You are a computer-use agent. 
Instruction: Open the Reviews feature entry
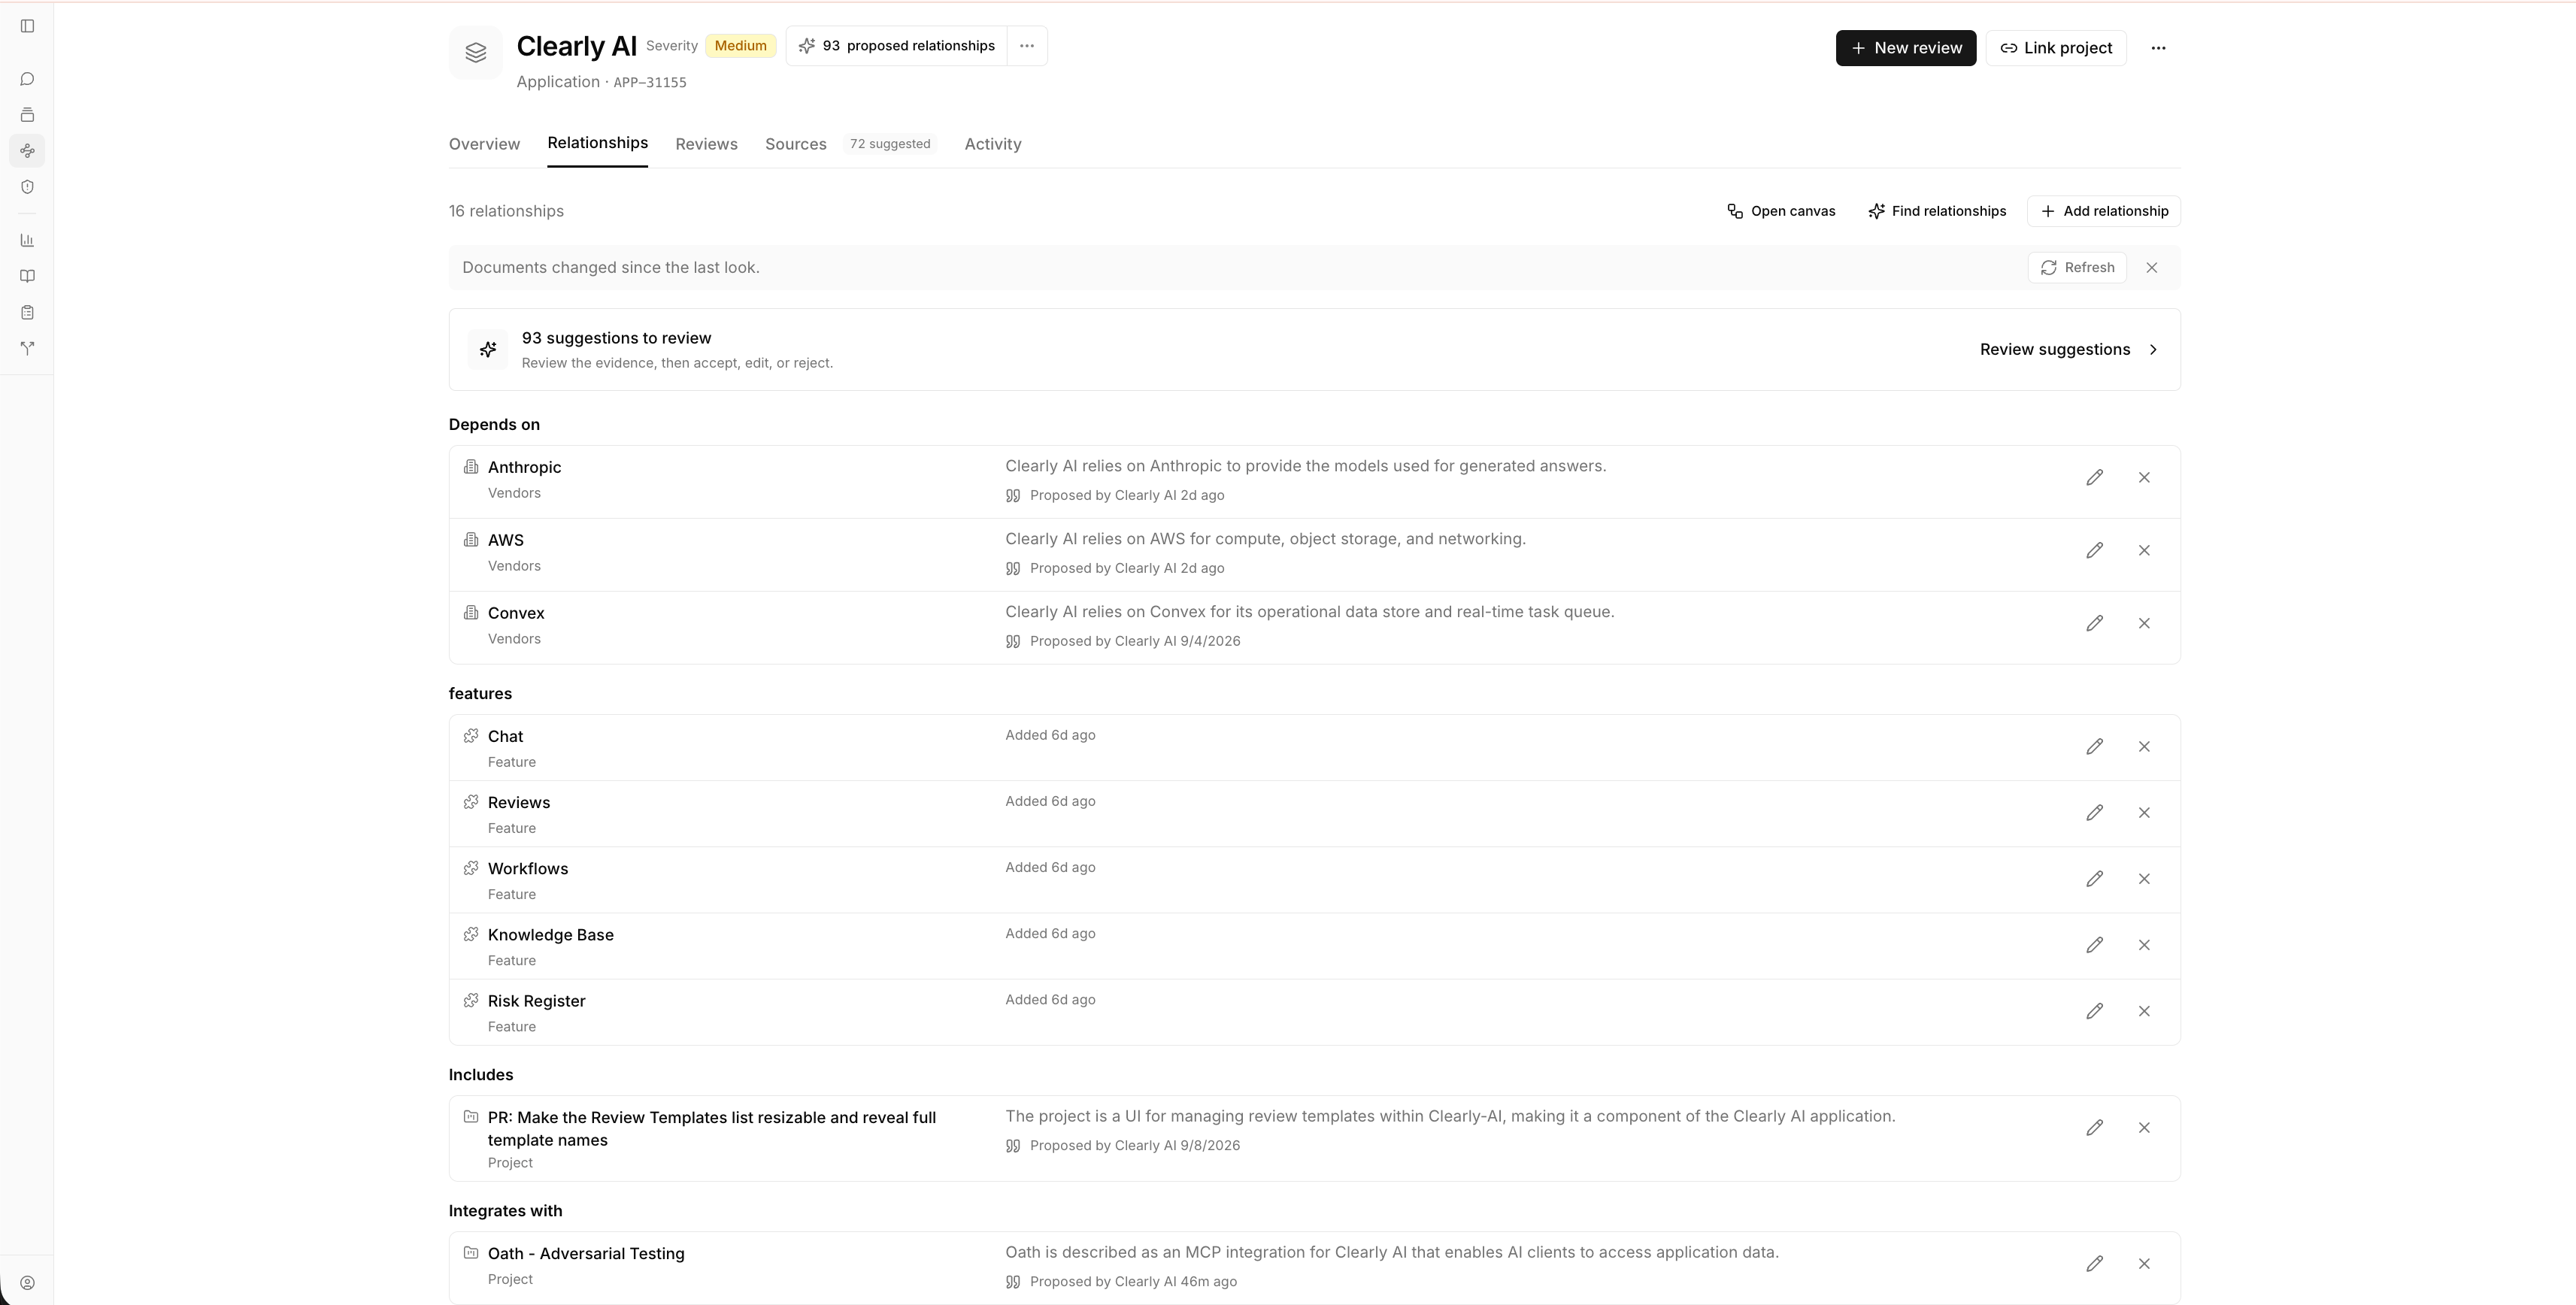519,802
